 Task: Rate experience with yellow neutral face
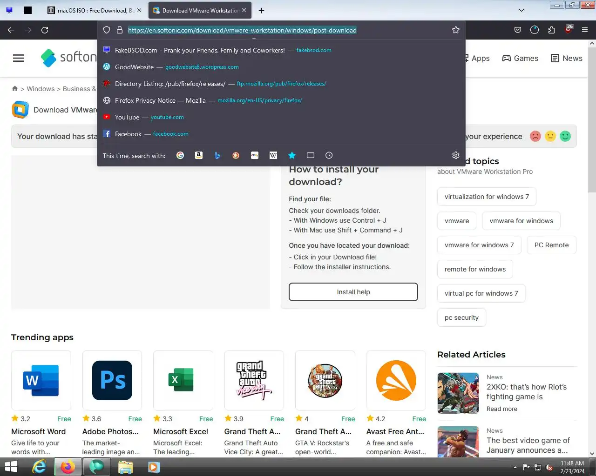(x=550, y=136)
